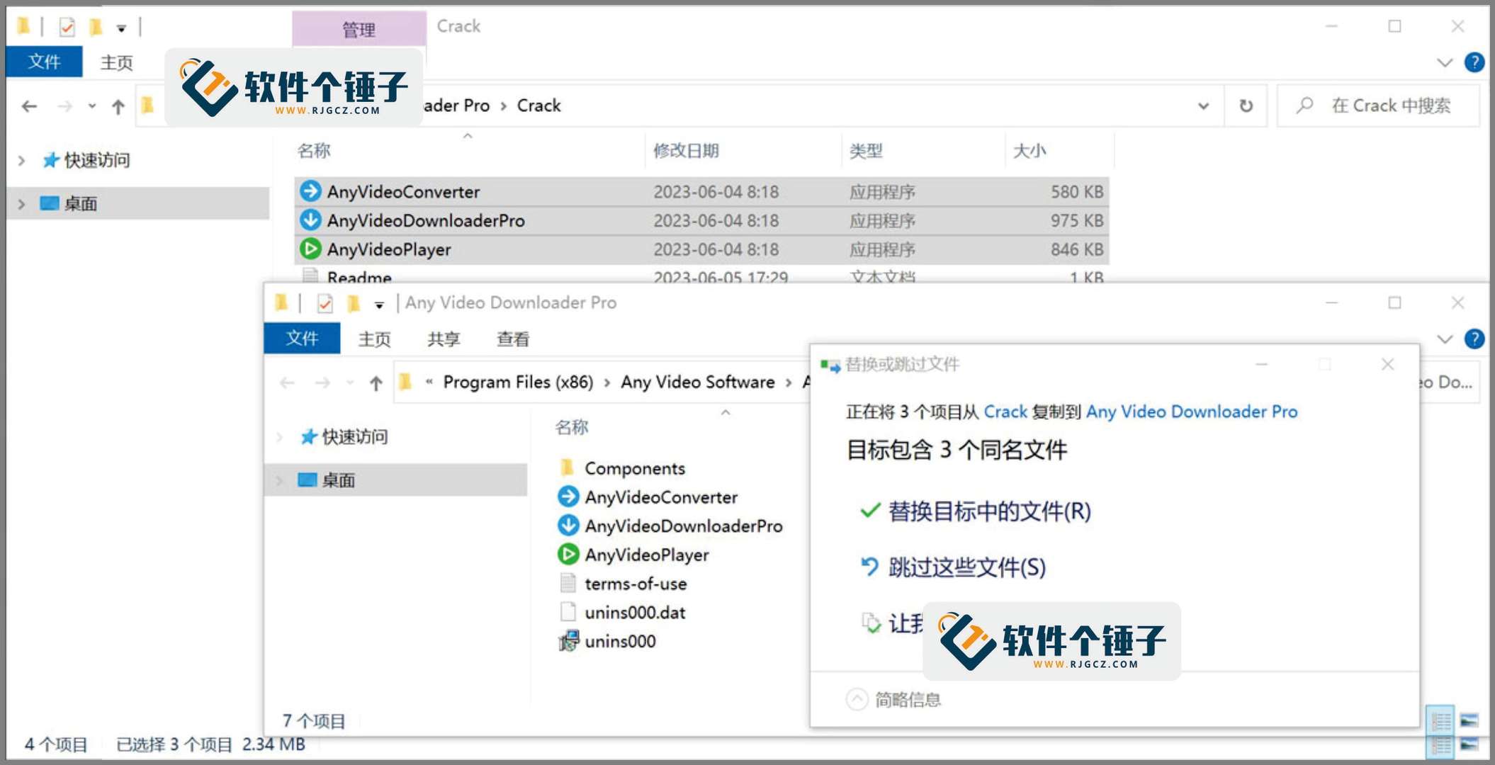The image size is (1495, 765).
Task: Open the 共享 ribbon tab
Action: tap(443, 339)
